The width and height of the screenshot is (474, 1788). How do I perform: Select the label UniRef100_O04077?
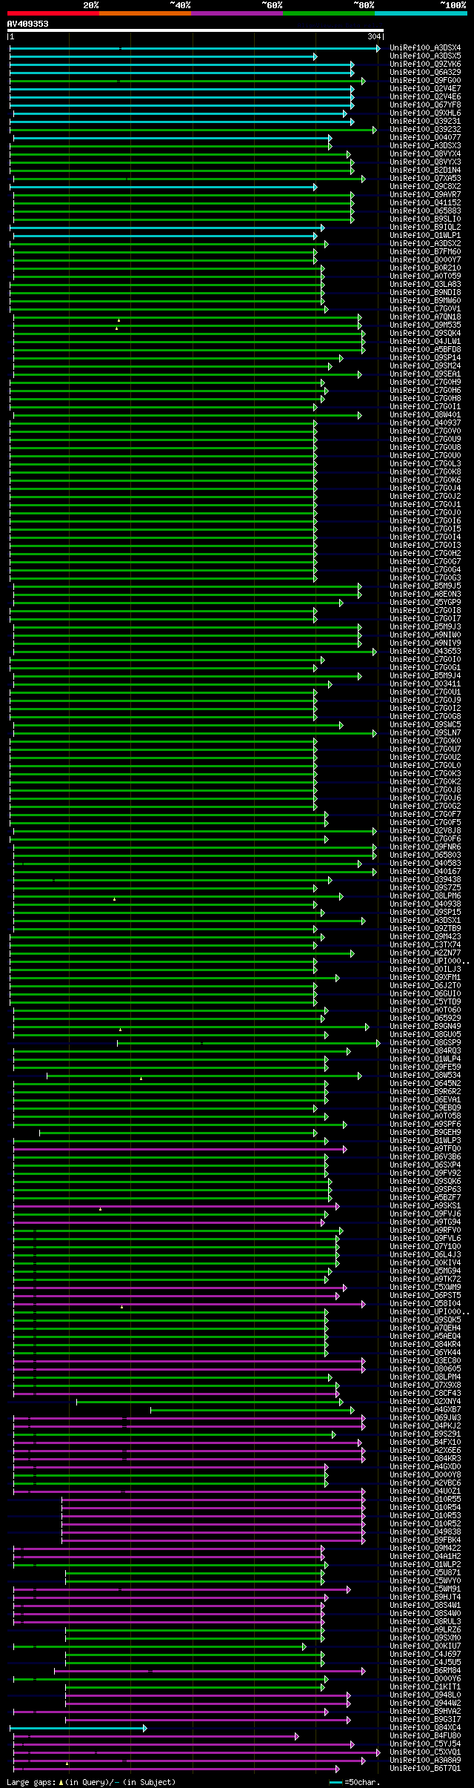[x=425, y=138]
